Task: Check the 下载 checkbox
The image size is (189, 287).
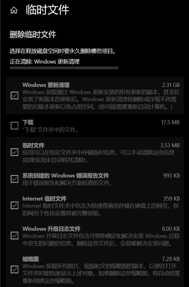Action: click(15, 126)
